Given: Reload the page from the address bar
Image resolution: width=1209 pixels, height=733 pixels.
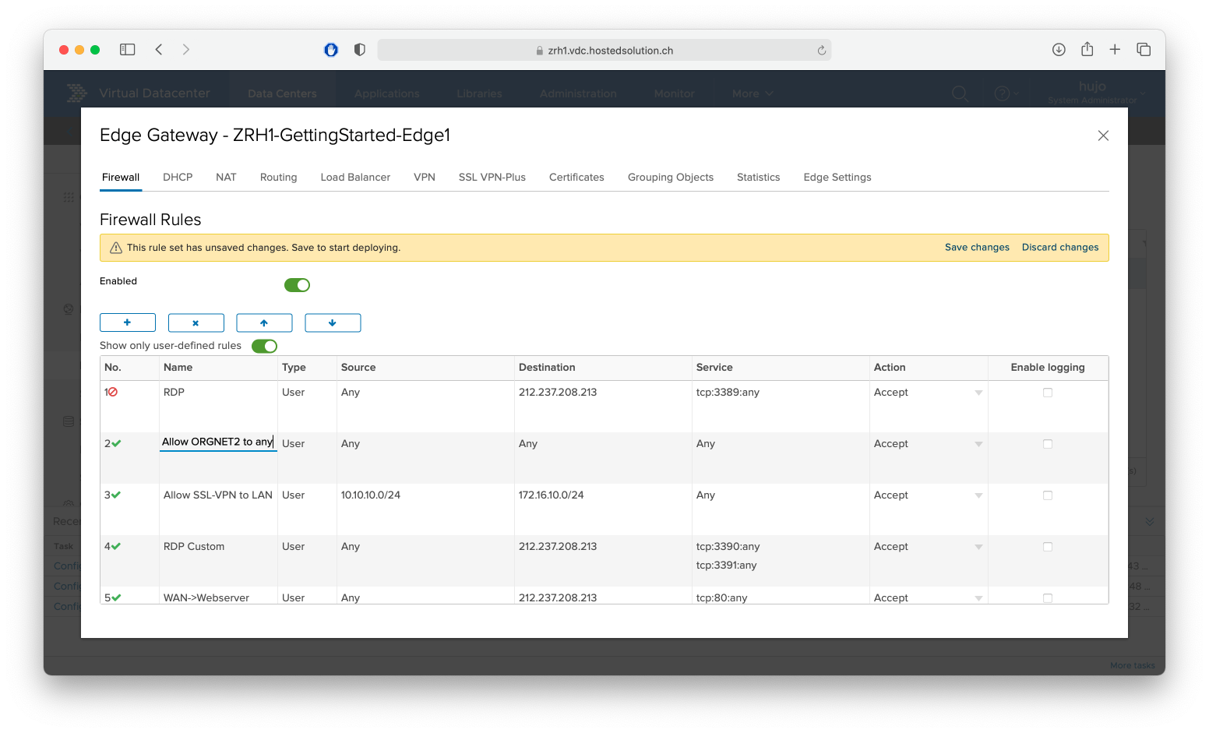Looking at the screenshot, I should point(821,51).
